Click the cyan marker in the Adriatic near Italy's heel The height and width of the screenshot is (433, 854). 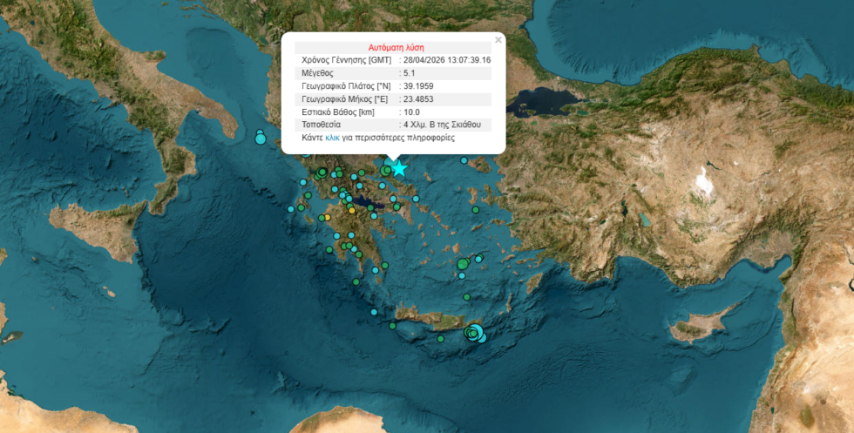pyautogui.click(x=260, y=138)
